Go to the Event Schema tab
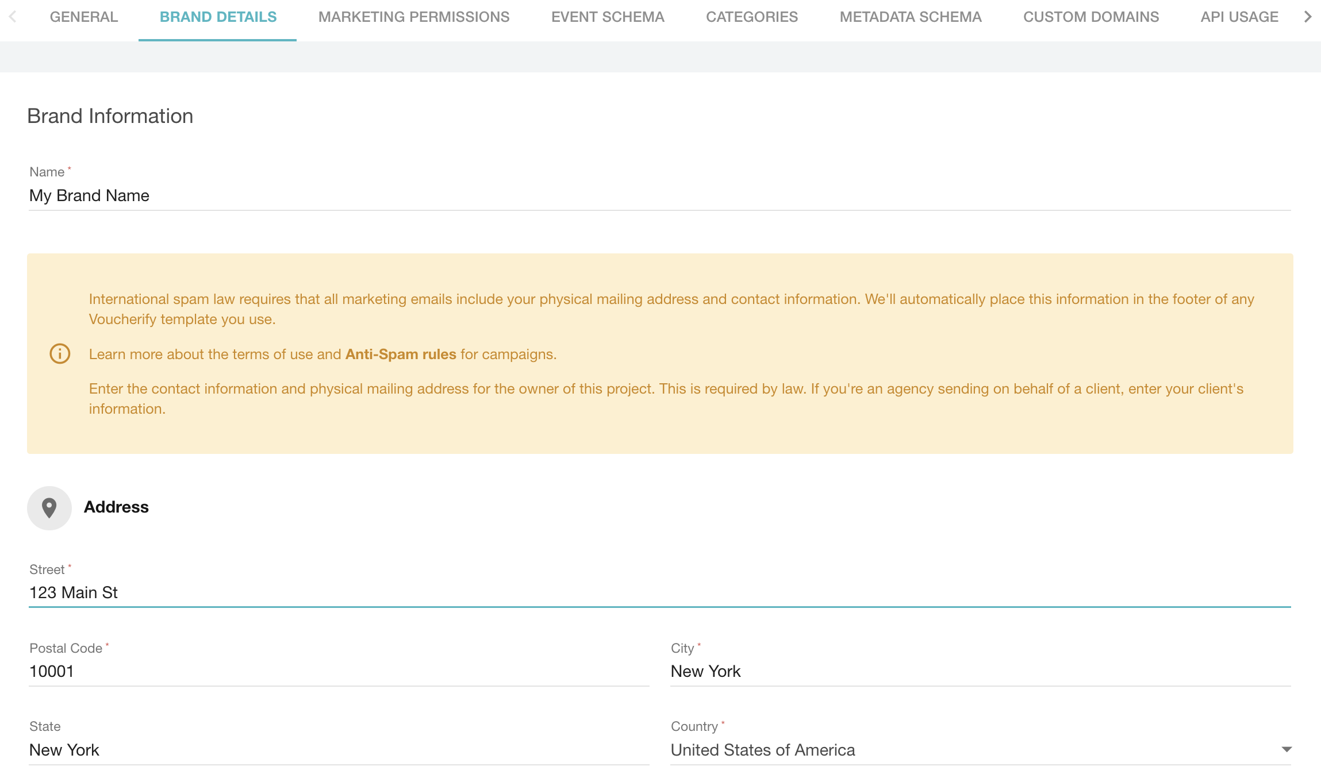The width and height of the screenshot is (1321, 778). pos(608,17)
